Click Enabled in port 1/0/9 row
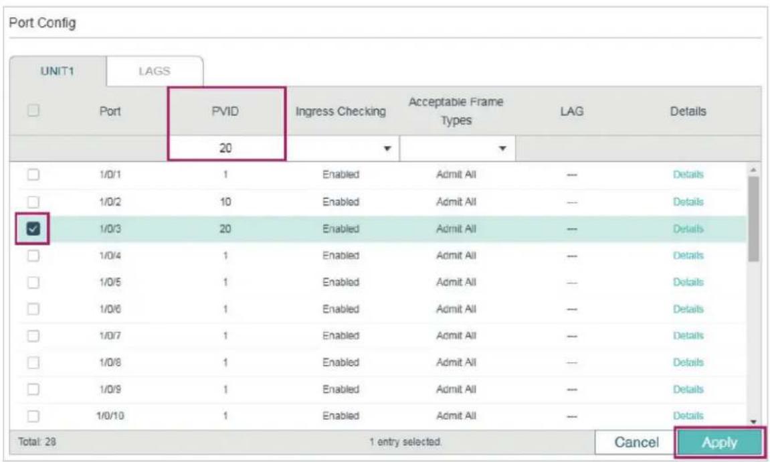This screenshot has height=462, width=770. pyautogui.click(x=341, y=389)
